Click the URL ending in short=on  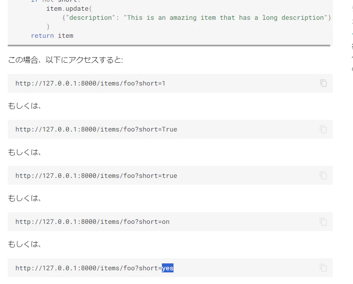tap(92, 222)
